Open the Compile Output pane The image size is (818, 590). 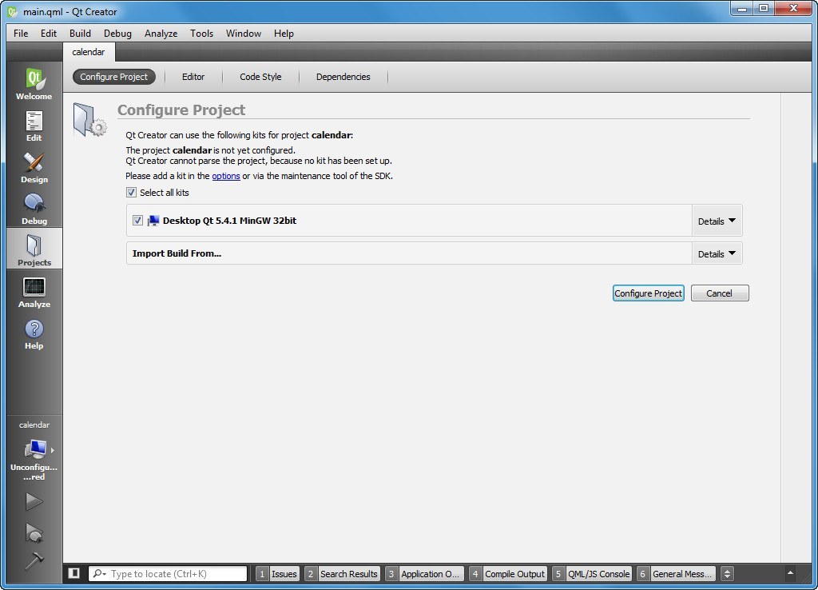pos(508,574)
